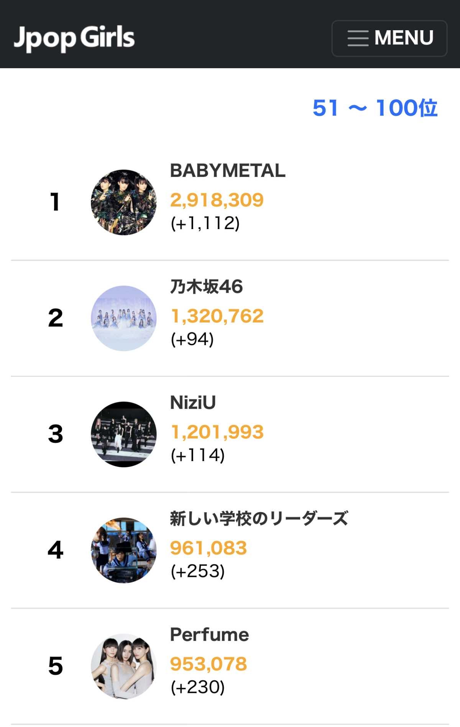This screenshot has height=727, width=460.
Task: Open the 乃木坂46 artist name link
Action: 206,287
